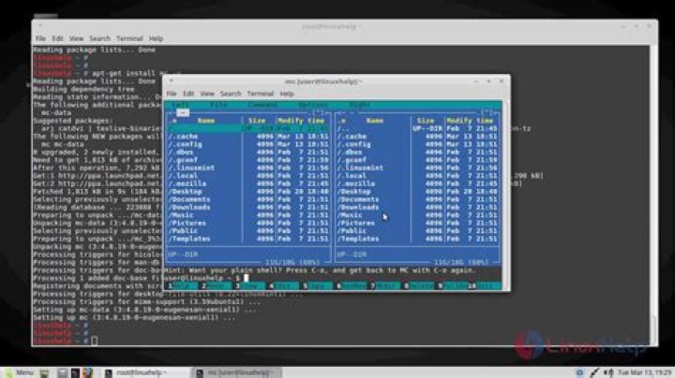The image size is (675, 378).
Task: Open the Mint Menu on the taskbar
Action: (19, 372)
